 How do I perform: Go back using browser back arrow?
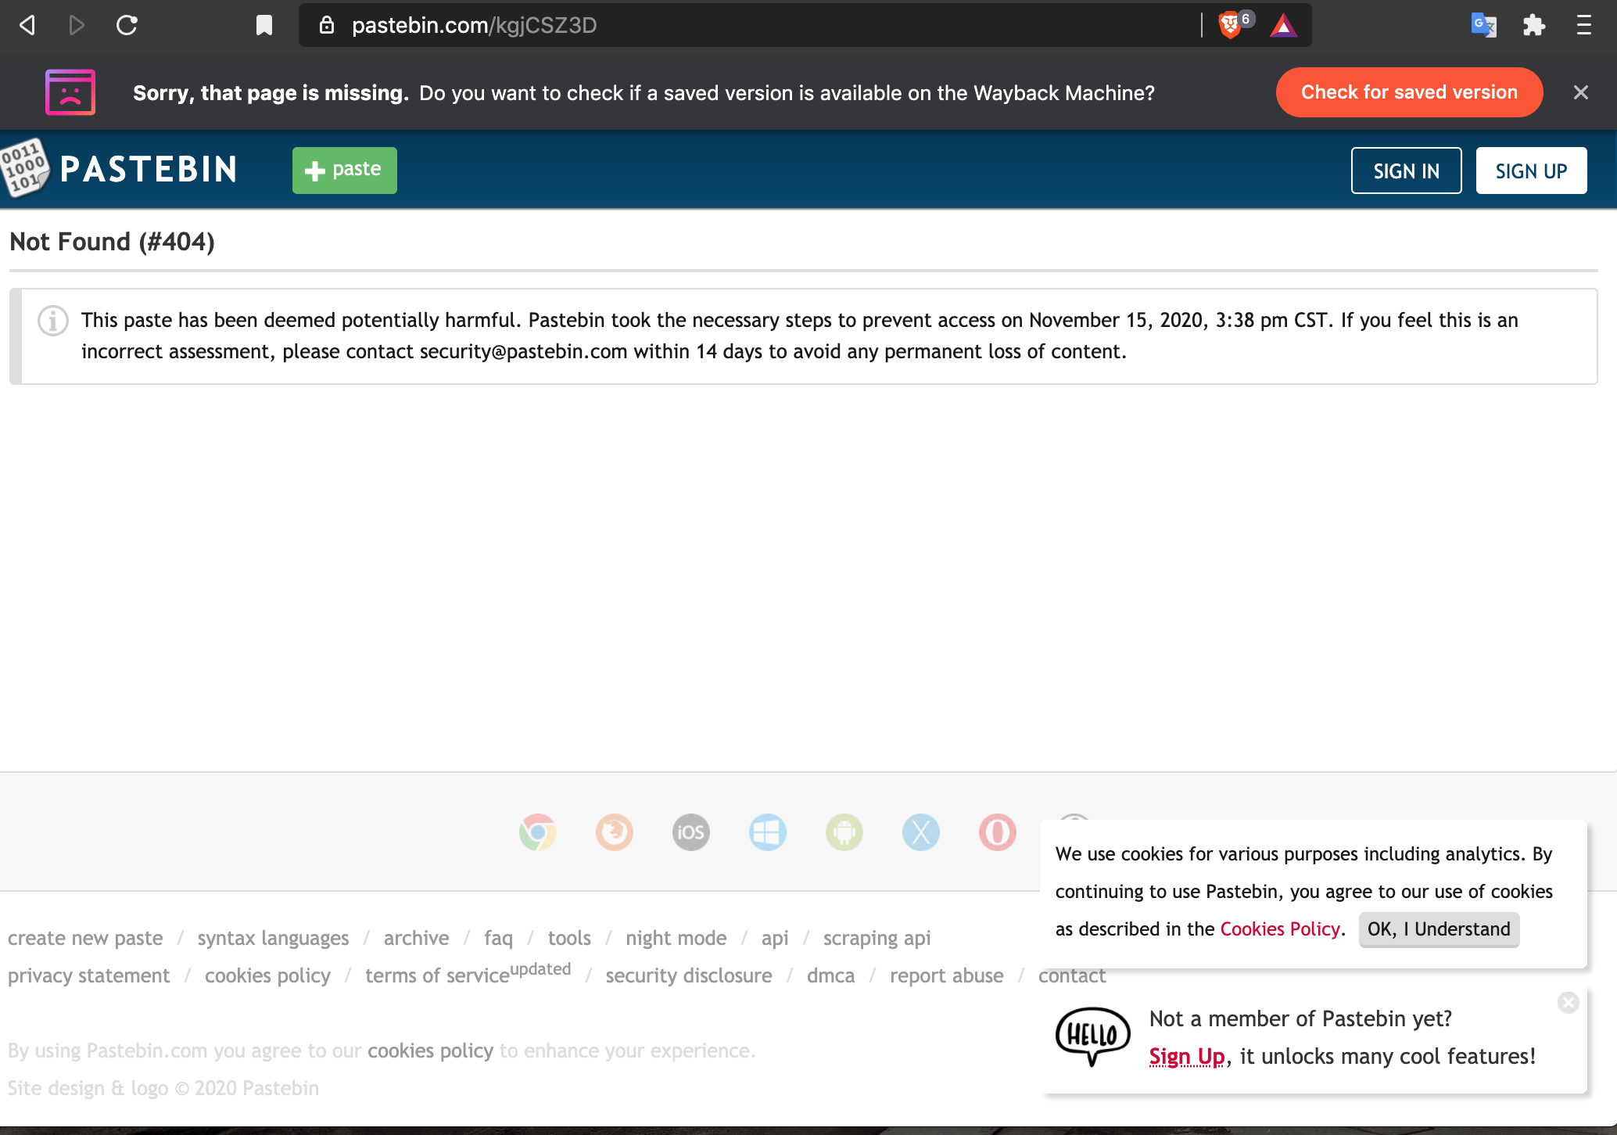point(28,25)
